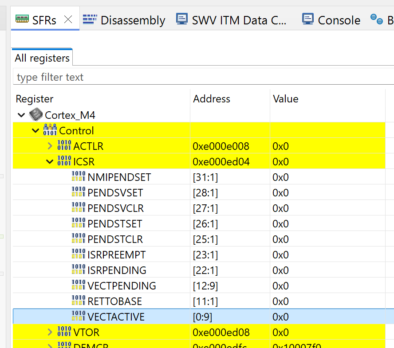Click the VECTPENDING bitfield icon
The width and height of the screenshot is (394, 348).
coord(79,285)
